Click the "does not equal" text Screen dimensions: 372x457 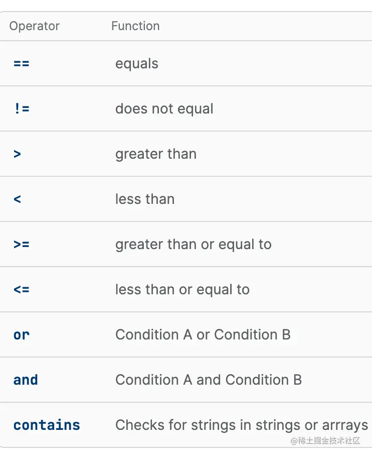pyautogui.click(x=164, y=109)
